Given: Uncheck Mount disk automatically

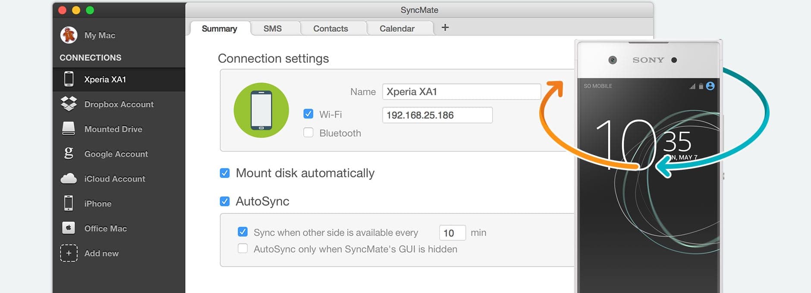Looking at the screenshot, I should click(x=225, y=173).
